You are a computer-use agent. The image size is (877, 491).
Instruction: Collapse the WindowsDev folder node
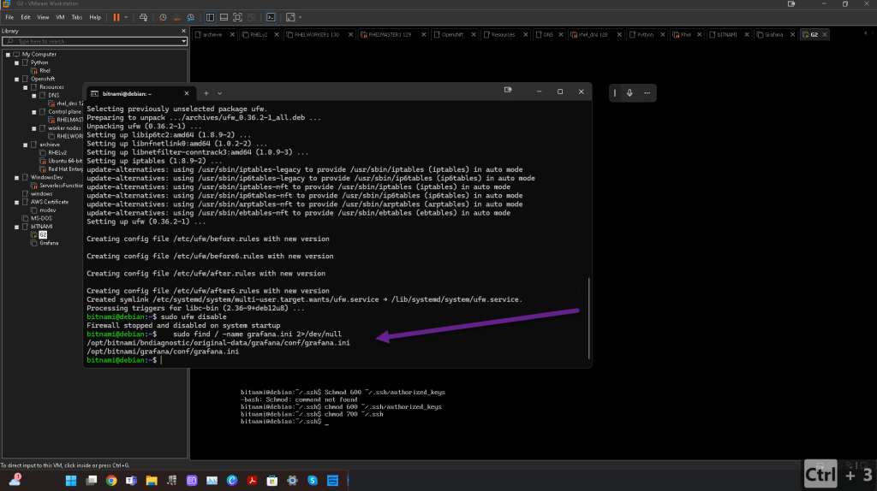(17, 178)
